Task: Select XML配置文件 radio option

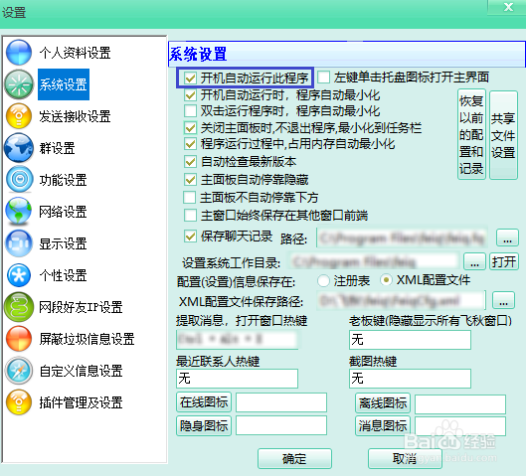Action: (x=386, y=280)
